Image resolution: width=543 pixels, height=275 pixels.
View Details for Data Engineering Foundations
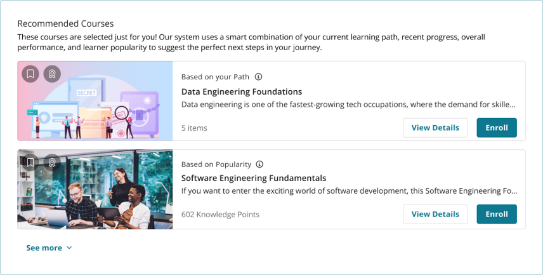(x=435, y=128)
